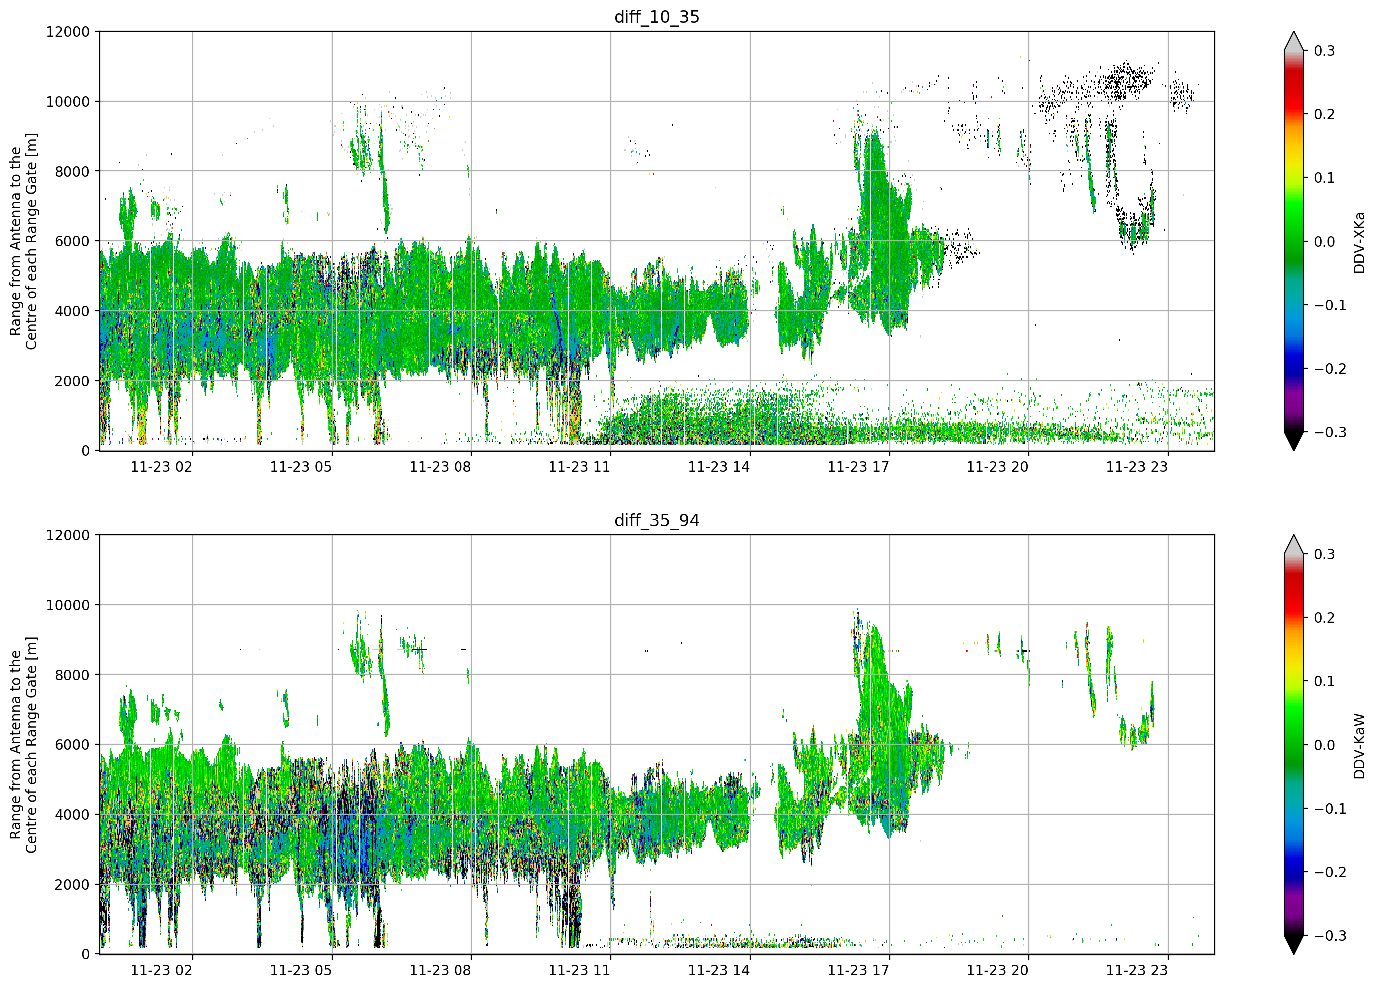Click the diff_10_35 plot title

click(x=656, y=17)
